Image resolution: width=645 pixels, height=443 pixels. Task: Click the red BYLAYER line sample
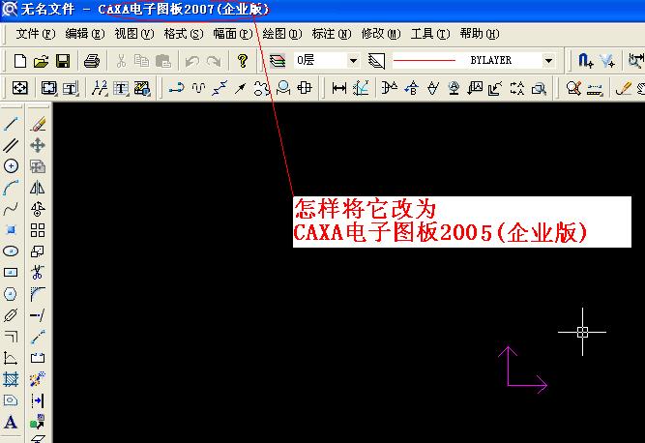click(x=425, y=61)
